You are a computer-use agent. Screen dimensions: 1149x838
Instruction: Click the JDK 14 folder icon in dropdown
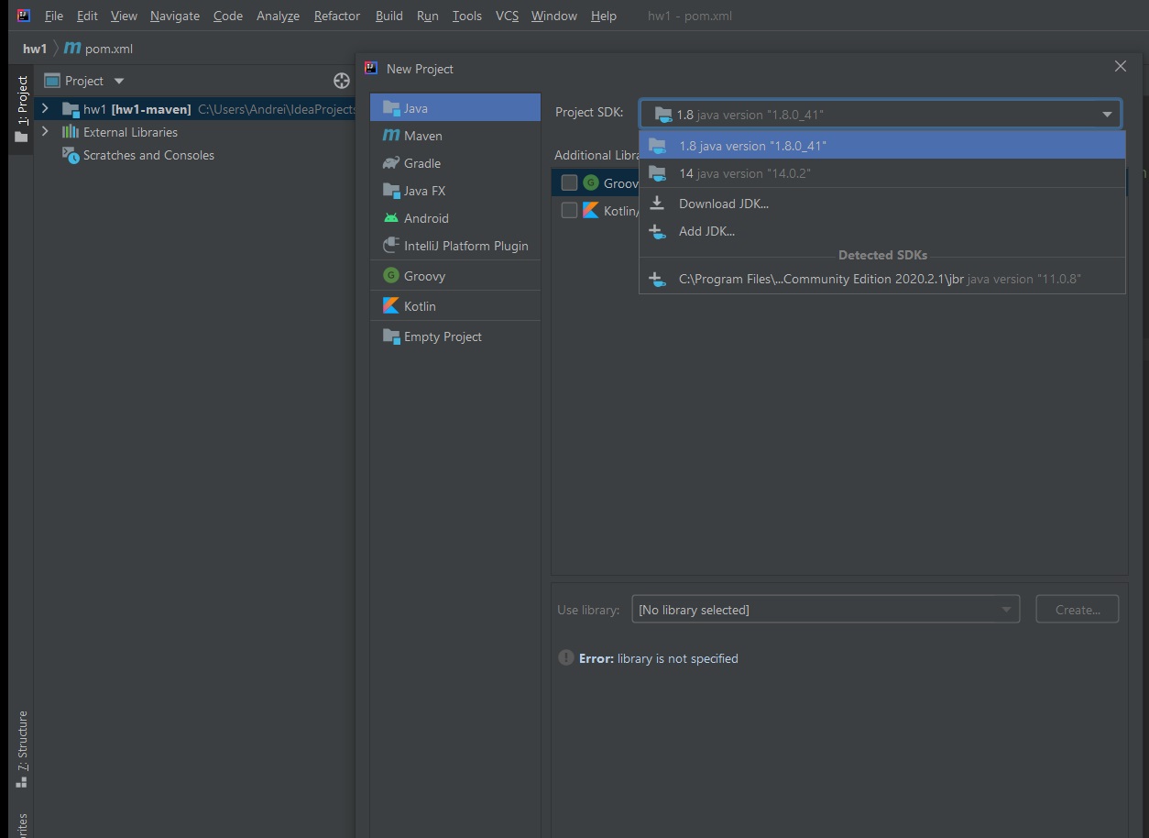pos(657,173)
